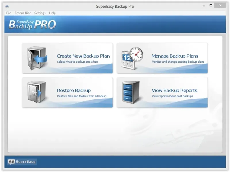This screenshot has height=172, width=230.
Task: Click 'Select what to backup and when' text
Action: point(77,62)
